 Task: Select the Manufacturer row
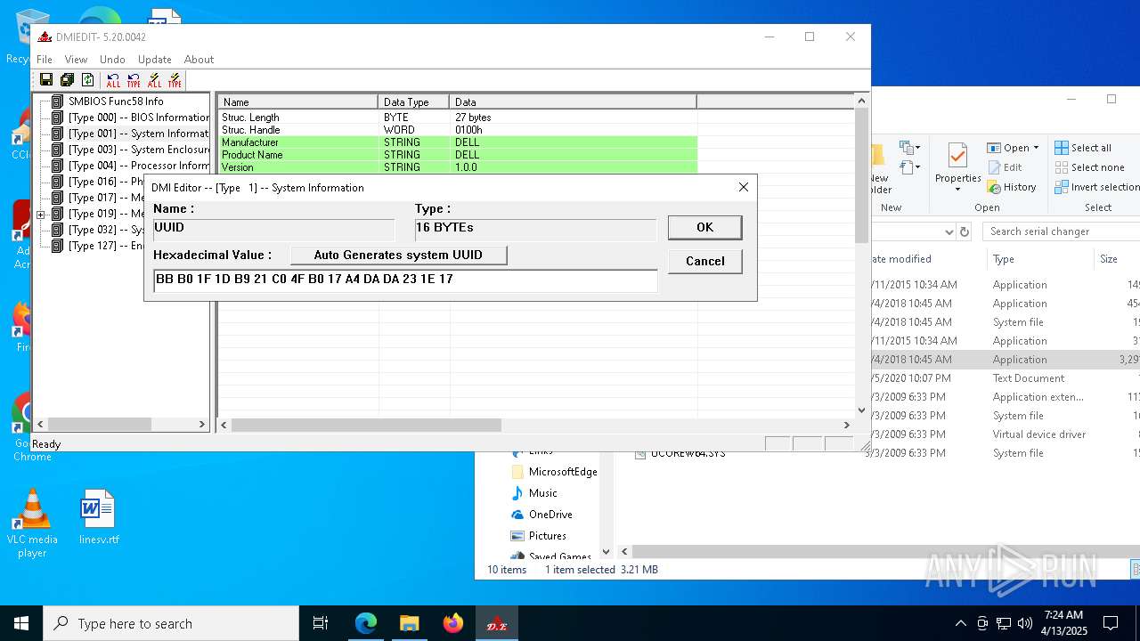(x=458, y=142)
